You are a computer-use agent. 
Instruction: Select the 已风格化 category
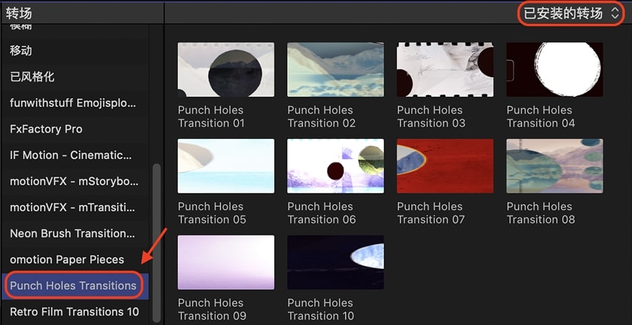(x=32, y=77)
